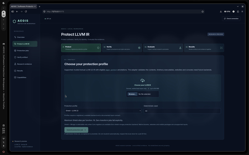
Task: Click the Research evidence flask icon
Action: 15,64
